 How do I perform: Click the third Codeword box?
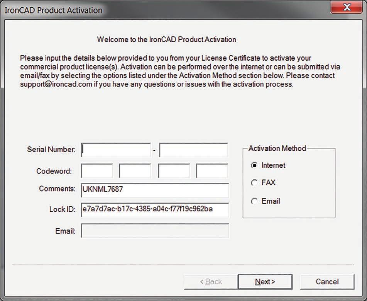point(174,171)
